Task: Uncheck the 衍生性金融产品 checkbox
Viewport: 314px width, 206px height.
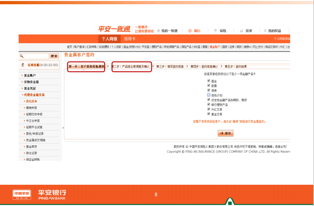Action: [x=209, y=100]
